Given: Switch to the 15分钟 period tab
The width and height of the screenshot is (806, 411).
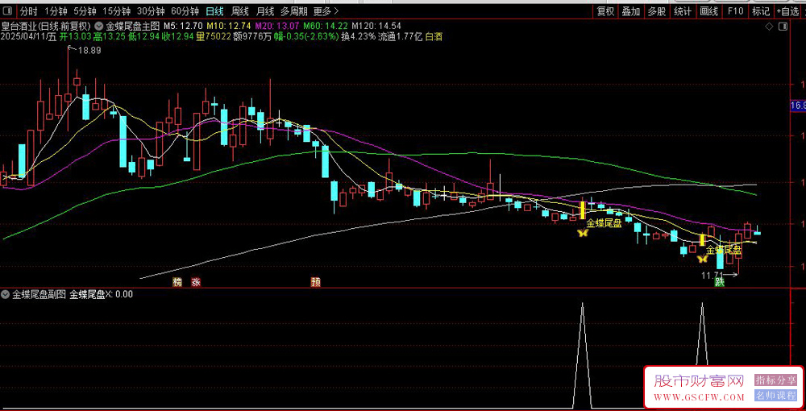Looking at the screenshot, I should [x=116, y=10].
